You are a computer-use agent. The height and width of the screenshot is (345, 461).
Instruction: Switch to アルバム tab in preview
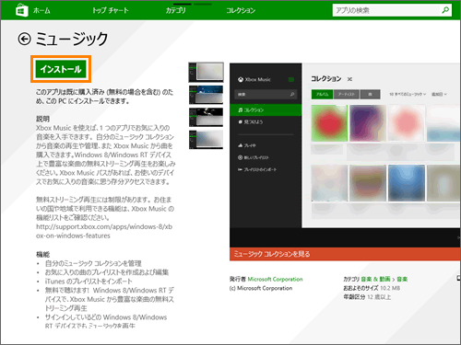322,94
